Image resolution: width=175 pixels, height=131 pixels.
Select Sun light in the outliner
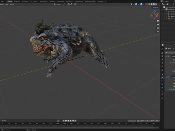(172, 19)
